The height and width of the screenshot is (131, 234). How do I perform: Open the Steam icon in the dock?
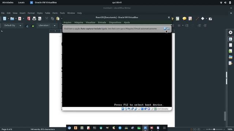[132, 128]
